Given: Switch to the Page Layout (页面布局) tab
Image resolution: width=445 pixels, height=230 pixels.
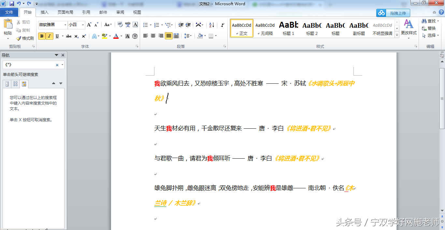Looking at the screenshot, I should click(65, 12).
